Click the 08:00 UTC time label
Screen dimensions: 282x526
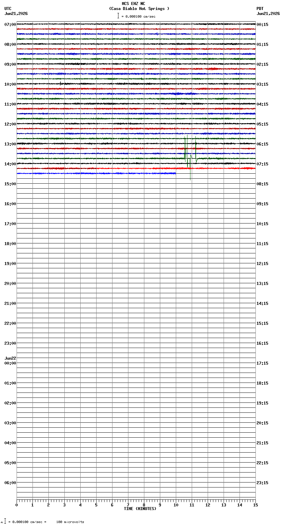10,44
